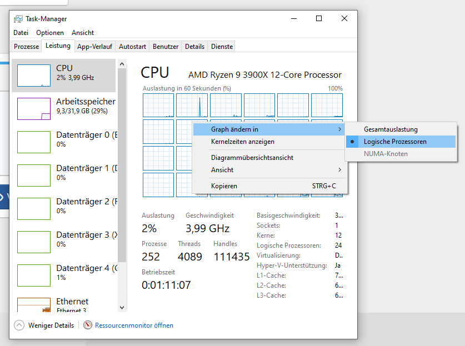Click sidebar scrollbar up arrow
Viewport: 465px width, 346px height.
pyautogui.click(x=122, y=64)
